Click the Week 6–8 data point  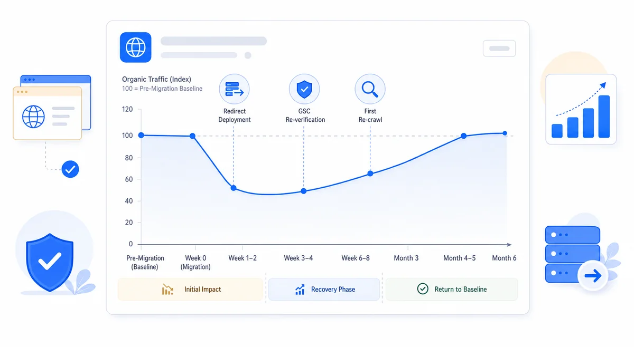point(370,173)
